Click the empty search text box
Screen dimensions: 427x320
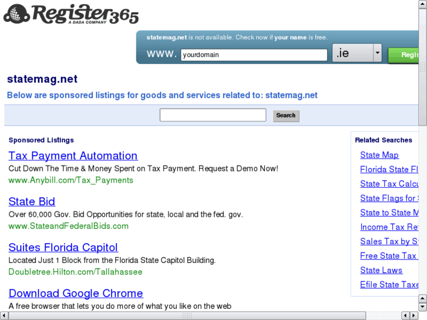coord(213,115)
